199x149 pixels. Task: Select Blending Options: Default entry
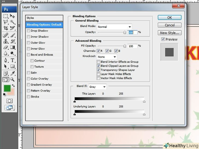click(x=44, y=25)
